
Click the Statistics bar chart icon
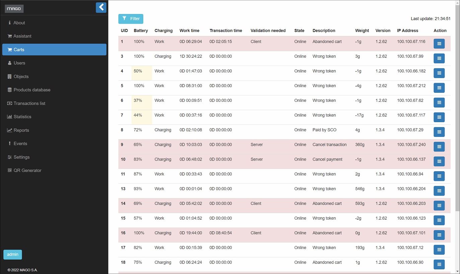click(x=10, y=117)
